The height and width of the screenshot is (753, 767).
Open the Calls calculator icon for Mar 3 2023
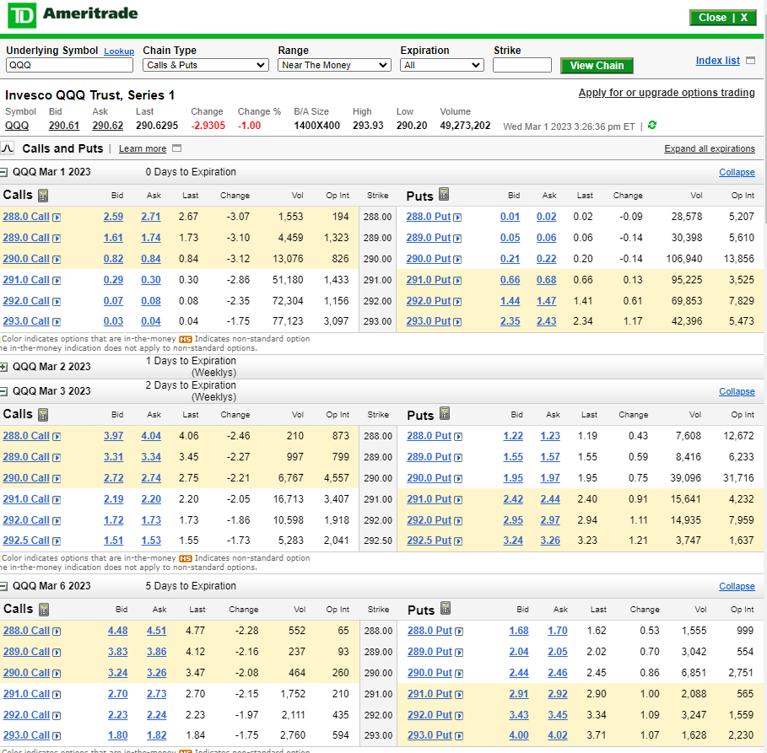[43, 415]
